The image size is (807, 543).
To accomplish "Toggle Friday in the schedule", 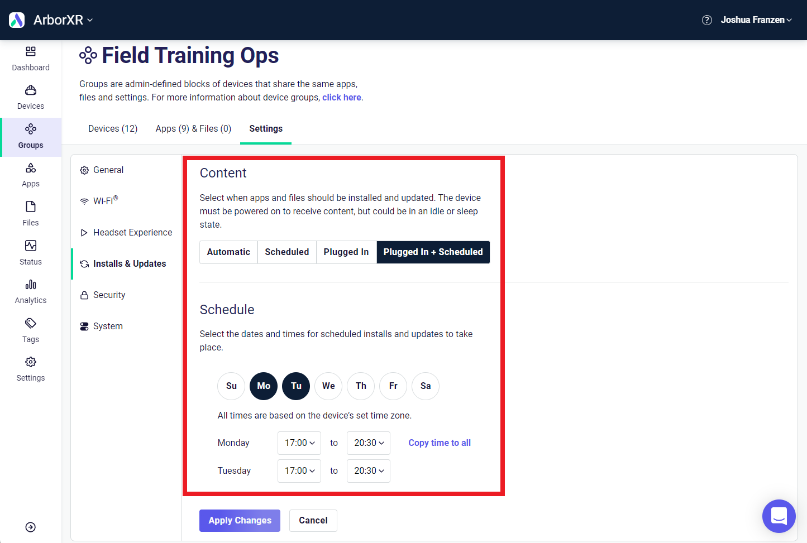I will coord(393,386).
